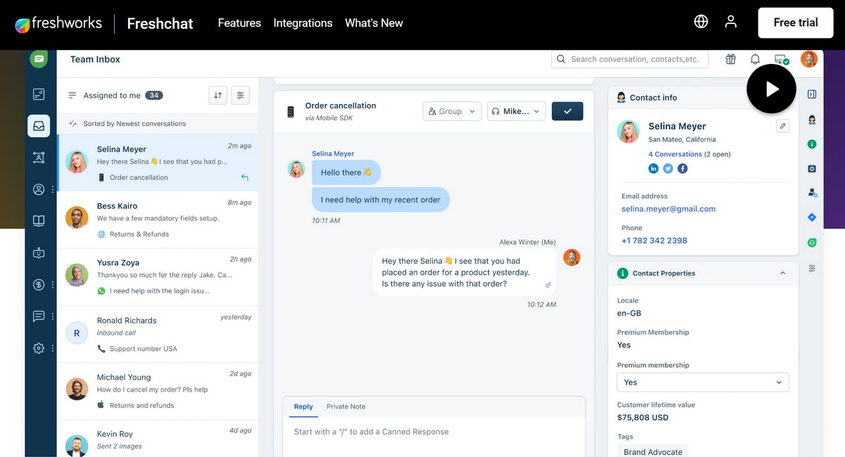
Task: Click the Brand Advocate tag
Action: click(x=653, y=451)
